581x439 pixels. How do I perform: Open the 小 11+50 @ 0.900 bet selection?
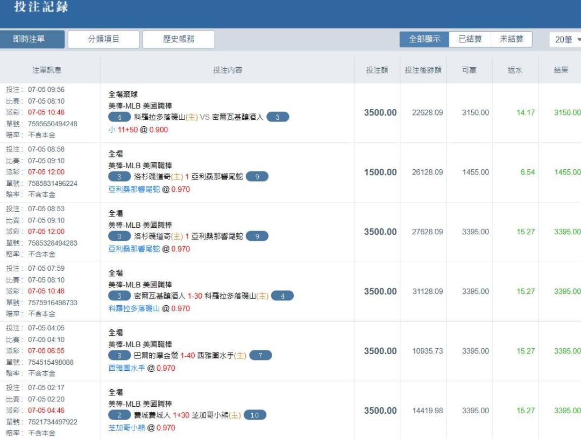tap(138, 129)
